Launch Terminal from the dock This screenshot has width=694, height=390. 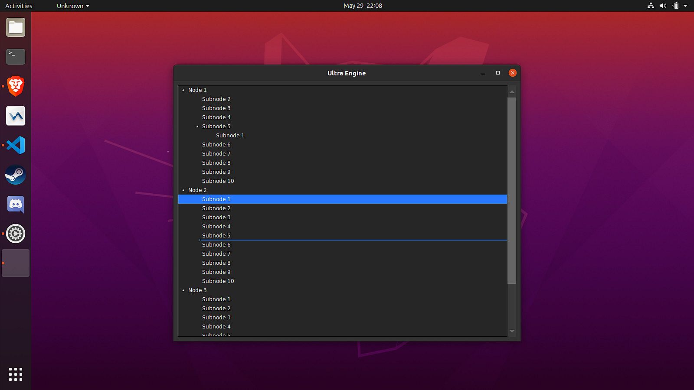(x=16, y=57)
